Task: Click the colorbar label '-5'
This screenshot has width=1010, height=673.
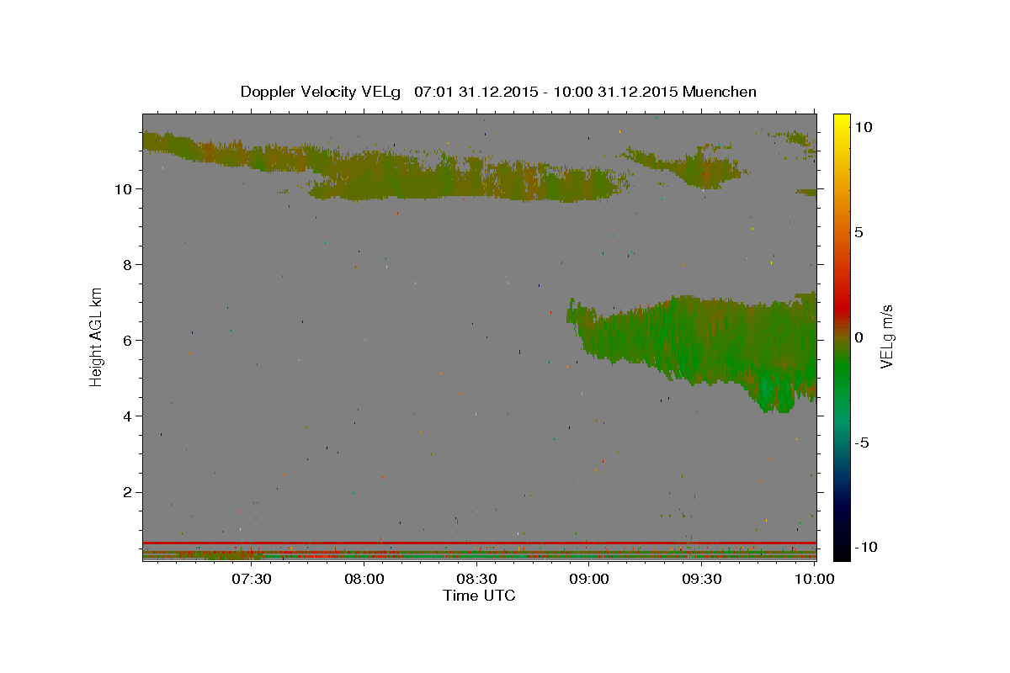Action: 862,442
